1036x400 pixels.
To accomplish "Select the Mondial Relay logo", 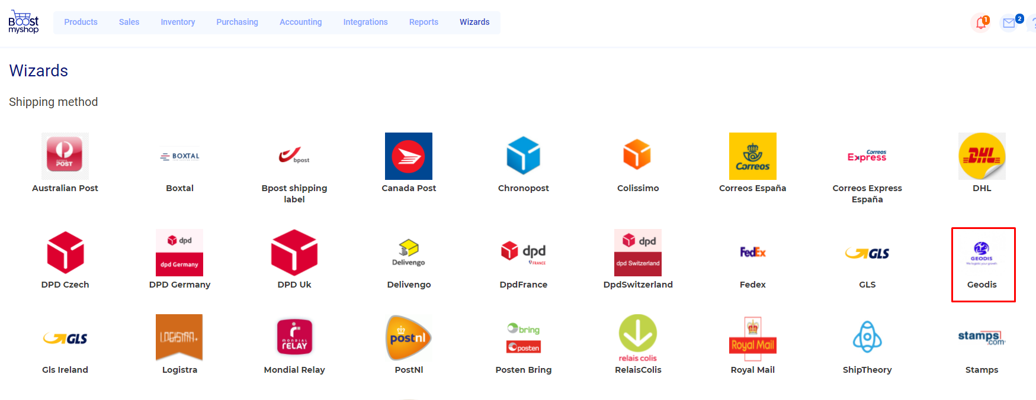I will (x=294, y=338).
